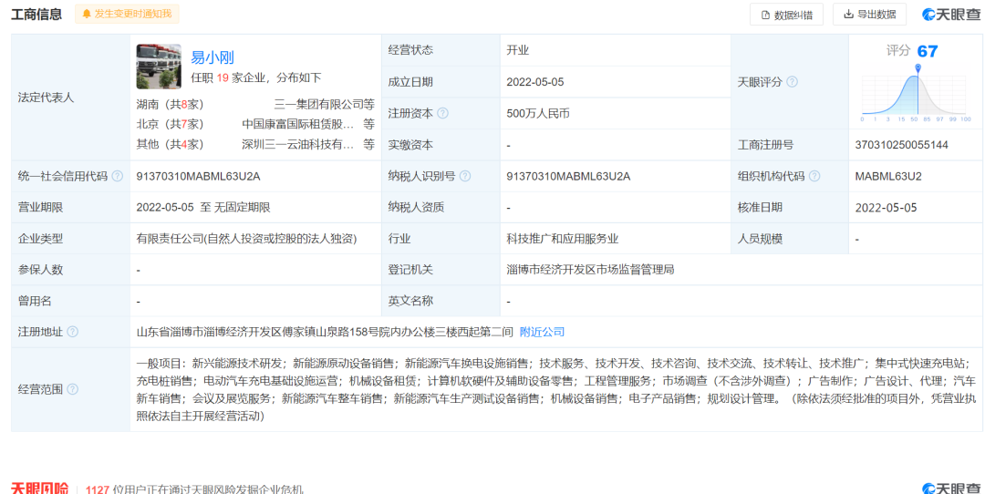This screenshot has height=494, width=985.
Task: Select taxpayer ID value in 纳税人识别号 row
Action: [x=568, y=177]
